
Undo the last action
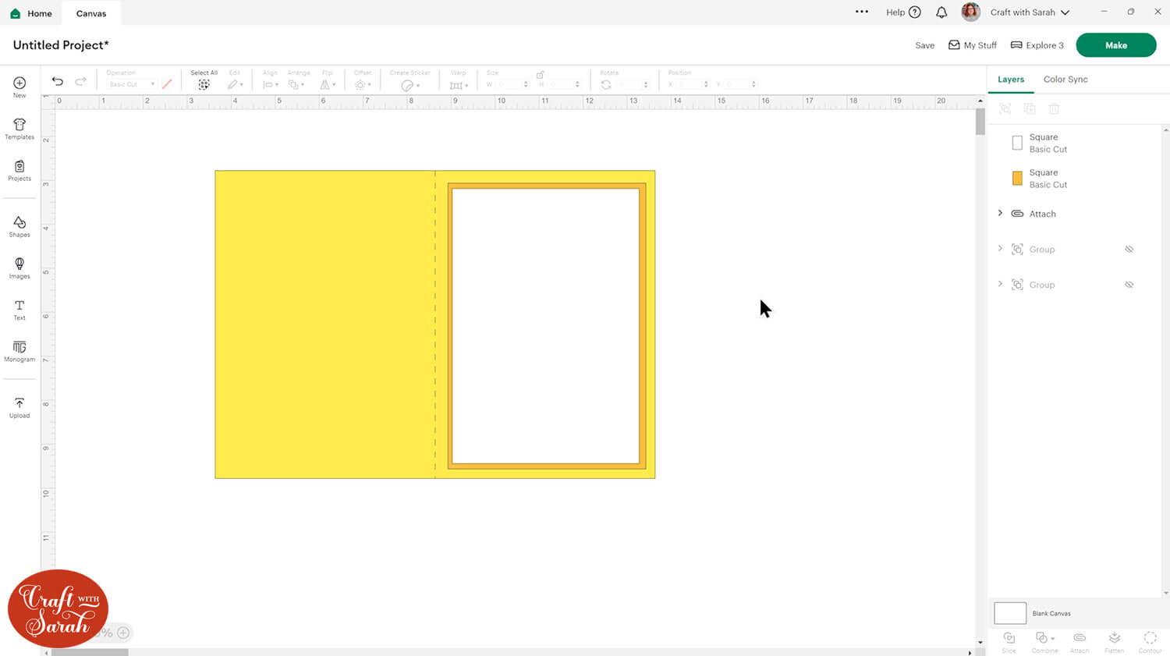[58, 81]
